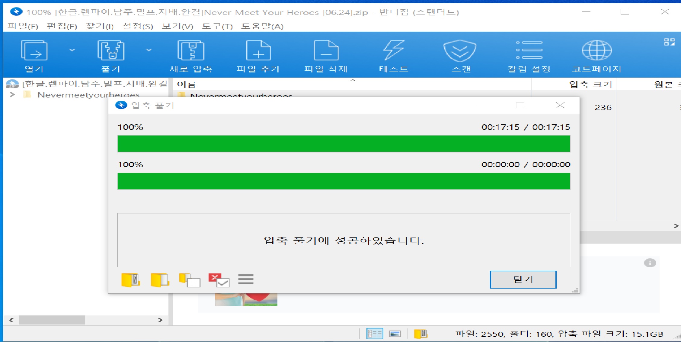This screenshot has height=342, width=681.
Task: Run the 테스트 (Test) lightning icon
Action: 394,51
